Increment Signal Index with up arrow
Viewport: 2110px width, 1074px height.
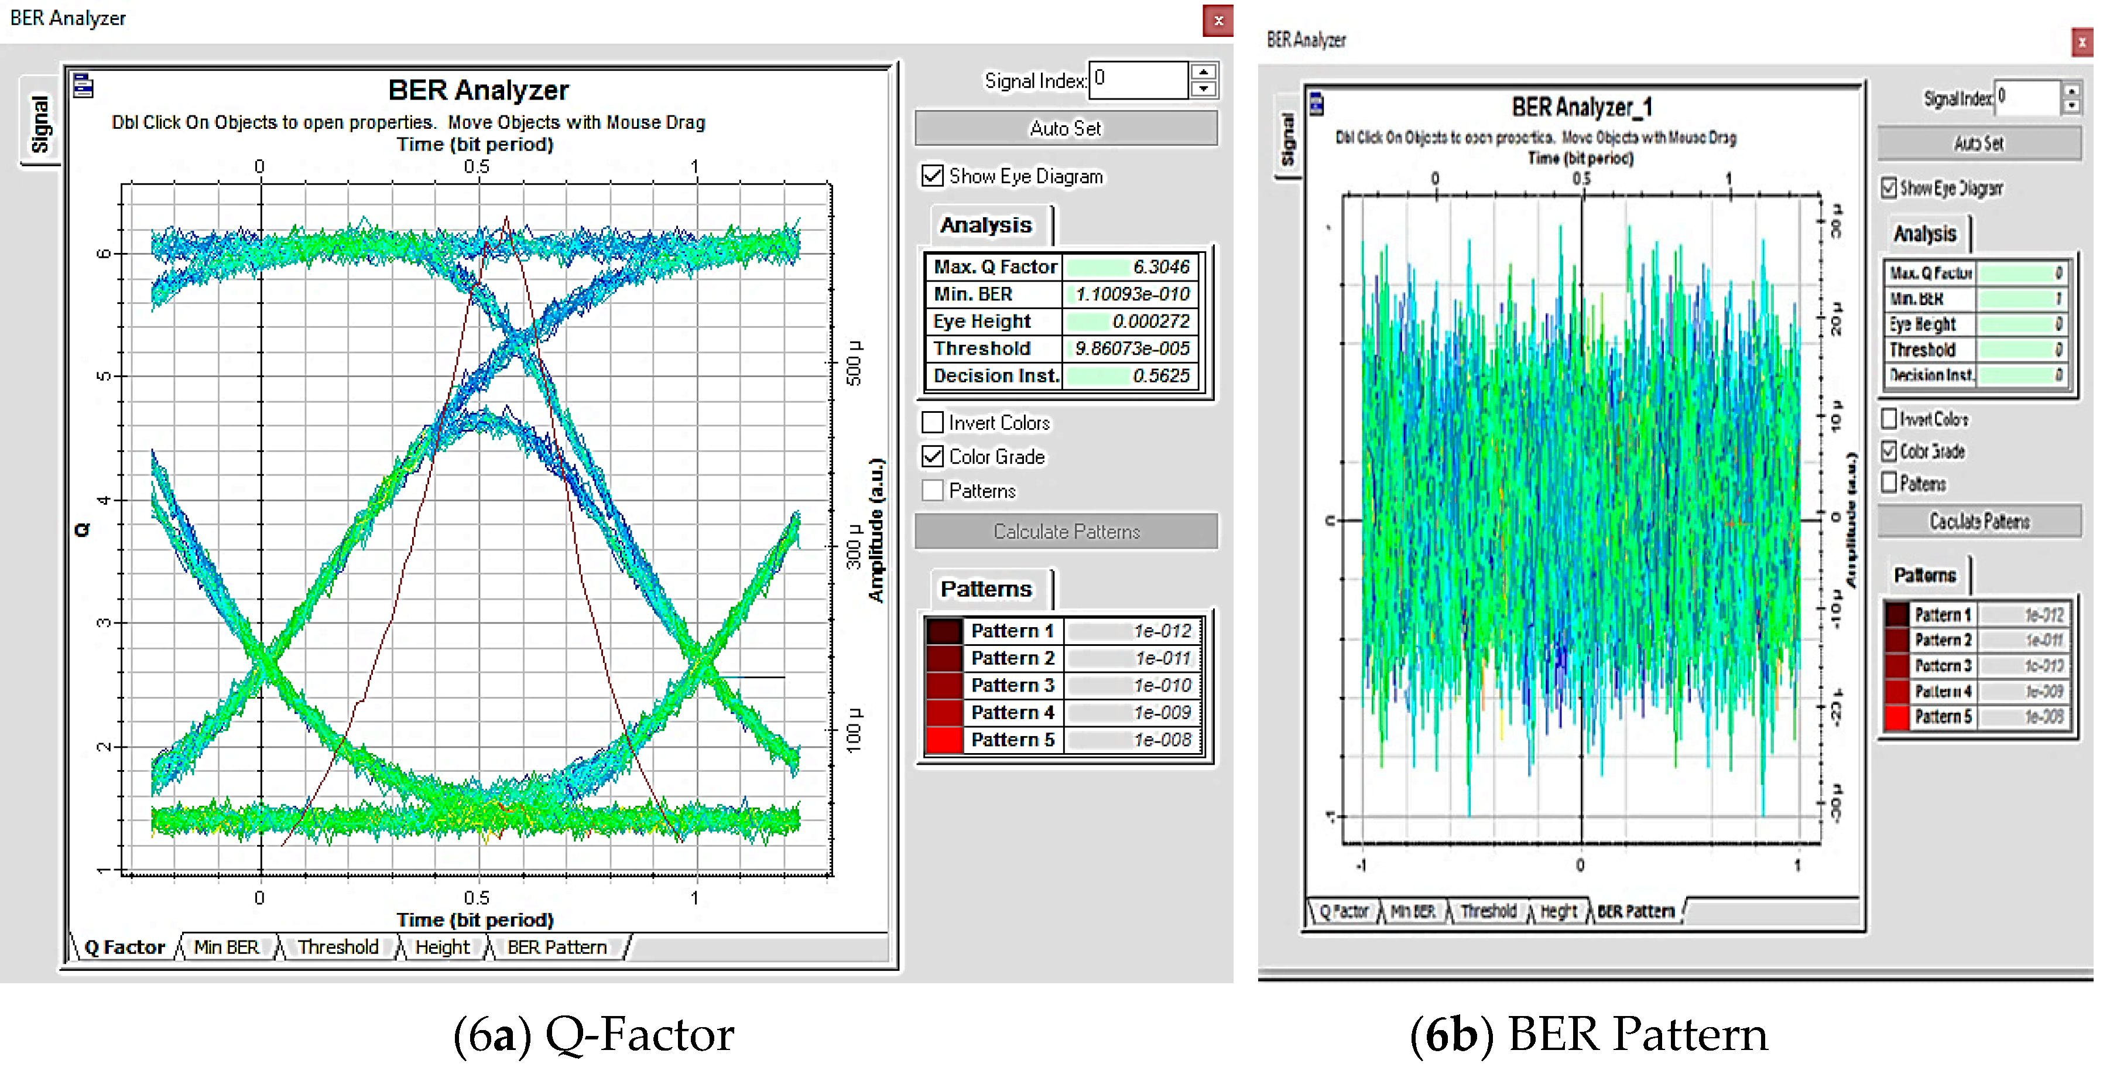click(x=1203, y=72)
